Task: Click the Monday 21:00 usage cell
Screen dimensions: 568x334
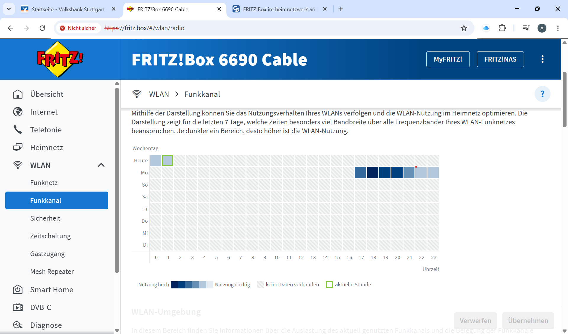Action: click(x=409, y=173)
